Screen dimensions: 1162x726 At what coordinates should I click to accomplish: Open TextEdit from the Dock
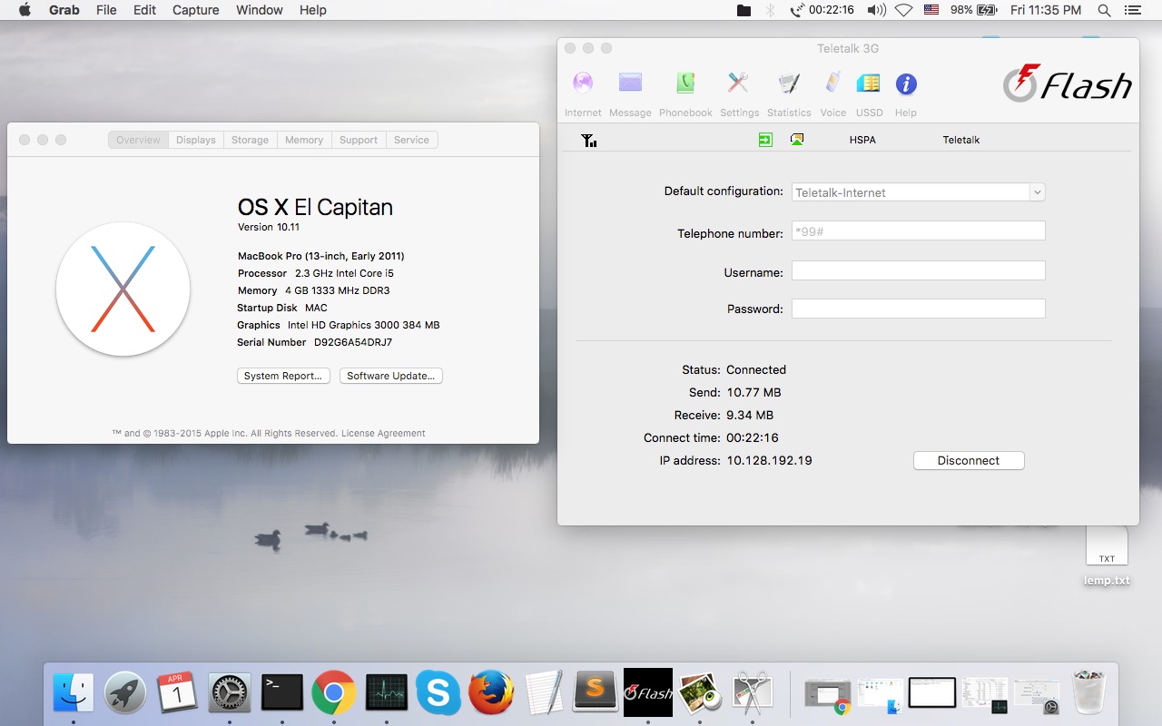click(543, 693)
